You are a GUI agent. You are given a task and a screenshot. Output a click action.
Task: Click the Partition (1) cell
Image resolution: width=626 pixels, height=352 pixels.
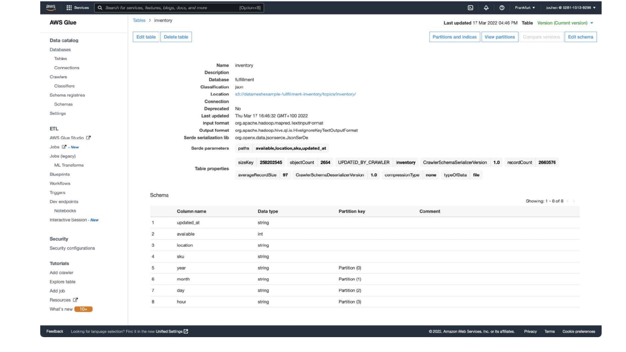point(350,279)
